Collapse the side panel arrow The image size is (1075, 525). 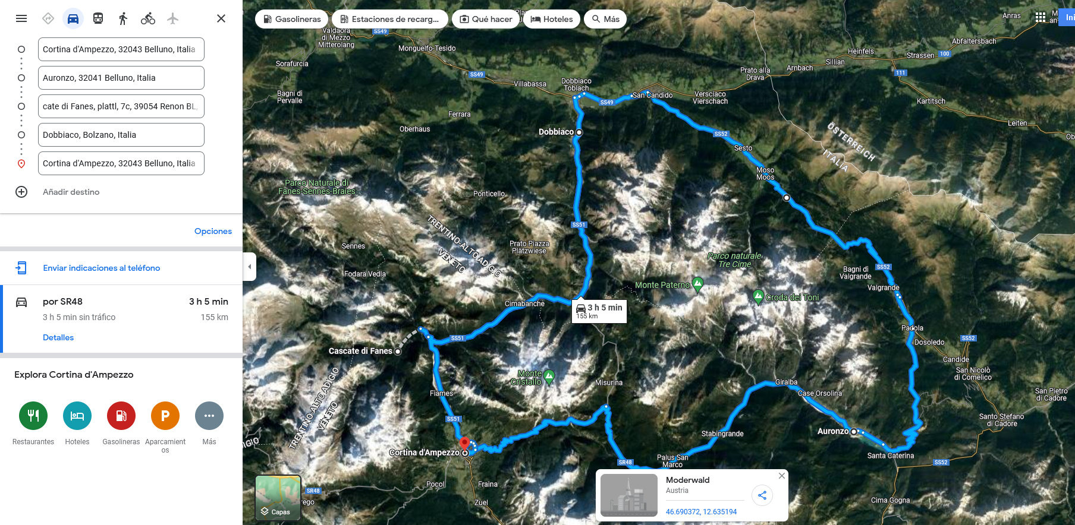point(249,267)
